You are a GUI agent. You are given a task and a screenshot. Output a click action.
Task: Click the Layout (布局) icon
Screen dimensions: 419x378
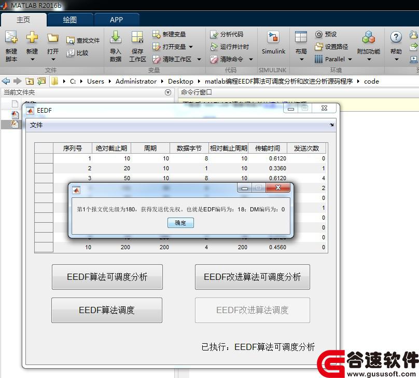[x=301, y=37]
